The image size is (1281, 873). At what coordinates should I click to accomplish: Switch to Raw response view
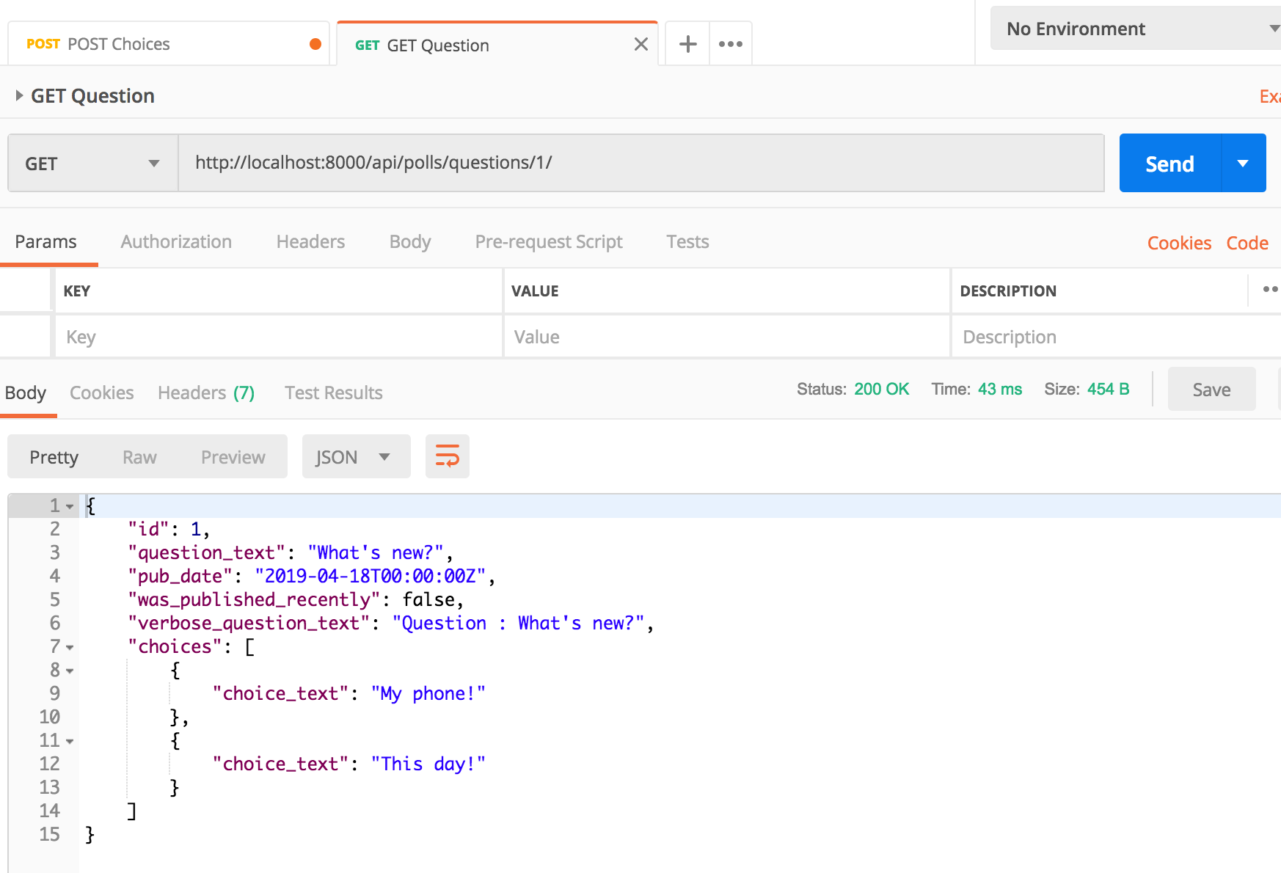pos(139,457)
